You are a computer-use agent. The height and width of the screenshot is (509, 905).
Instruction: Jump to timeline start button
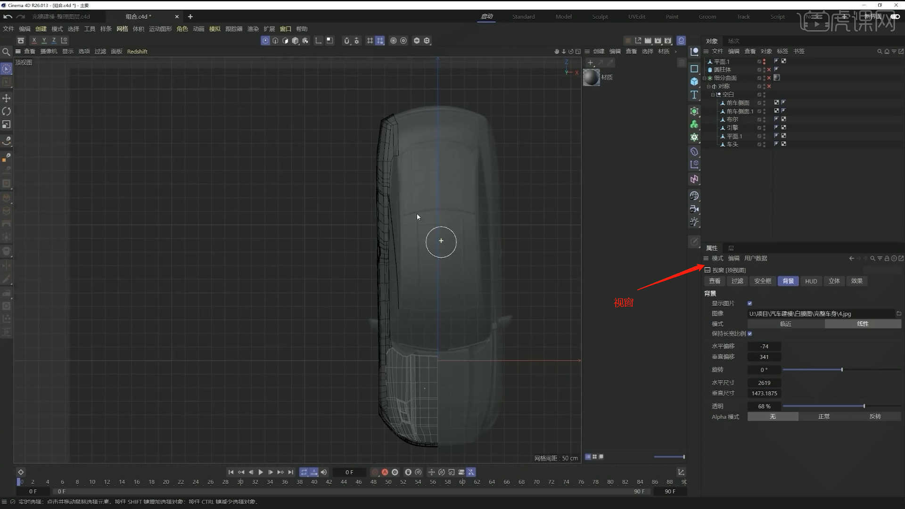click(230, 472)
